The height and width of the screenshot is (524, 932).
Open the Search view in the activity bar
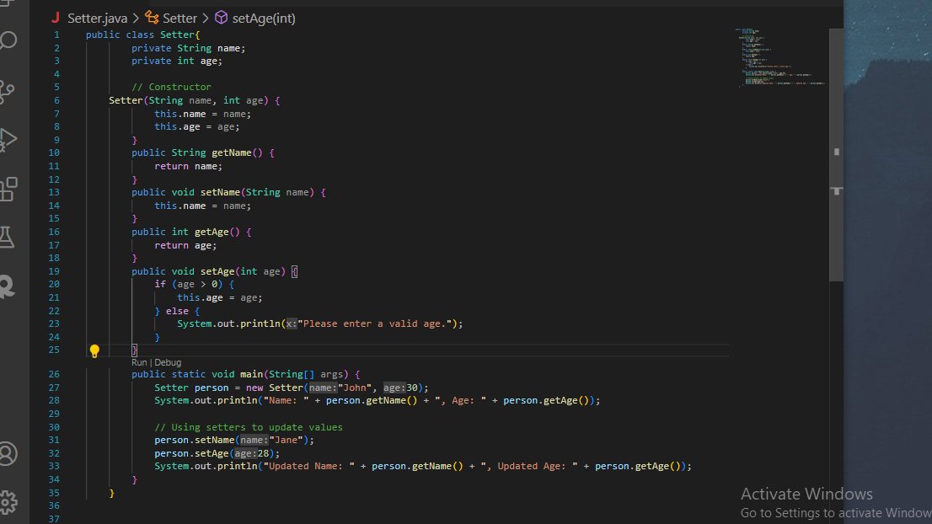(x=9, y=40)
